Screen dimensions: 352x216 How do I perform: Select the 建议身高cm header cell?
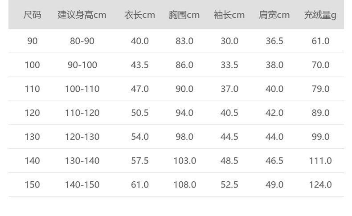(82, 15)
